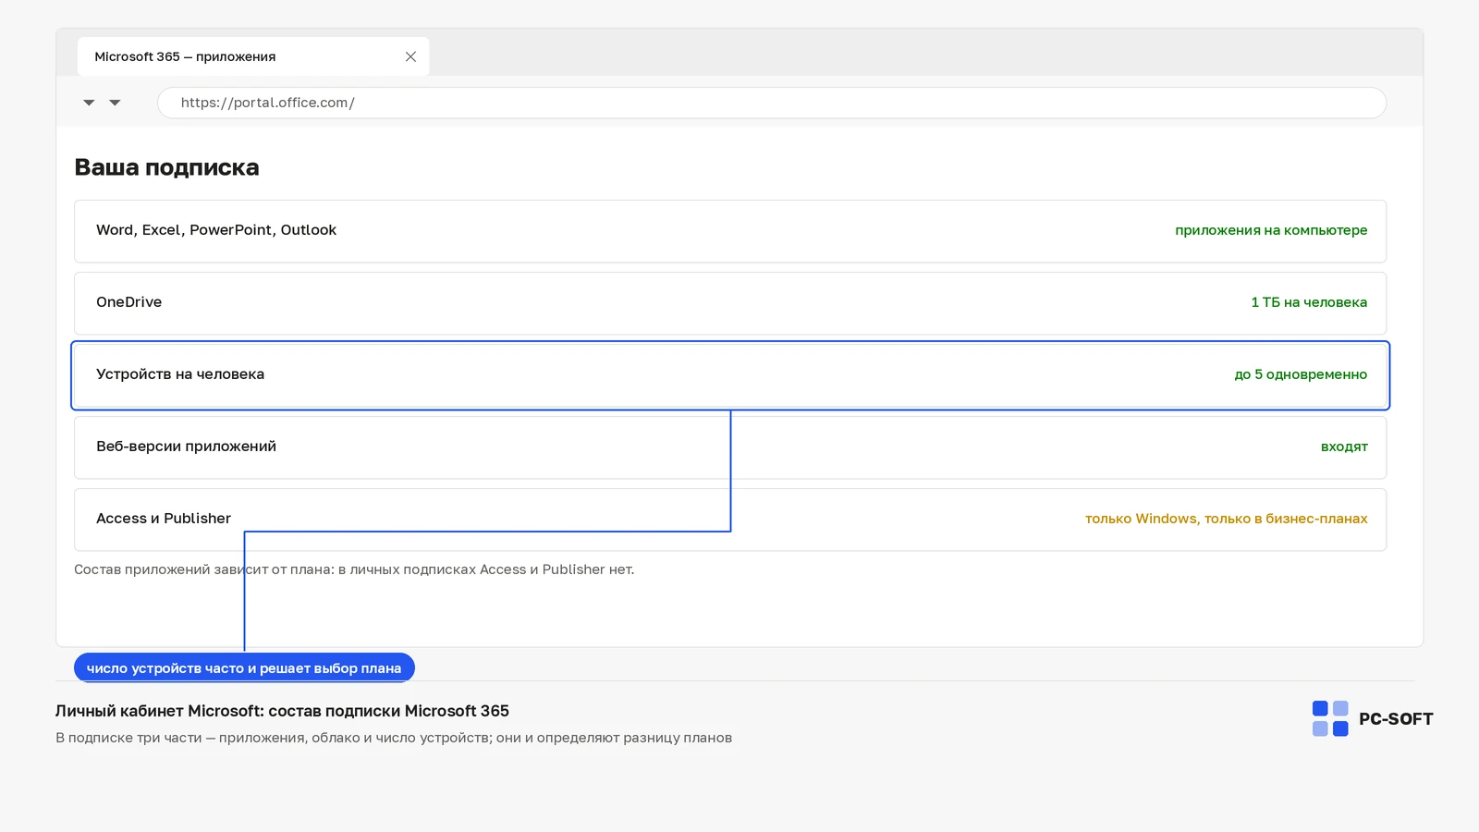This screenshot has height=832, width=1479.
Task: Click the right triangle arrow beside the address bar
Action: coord(115,103)
